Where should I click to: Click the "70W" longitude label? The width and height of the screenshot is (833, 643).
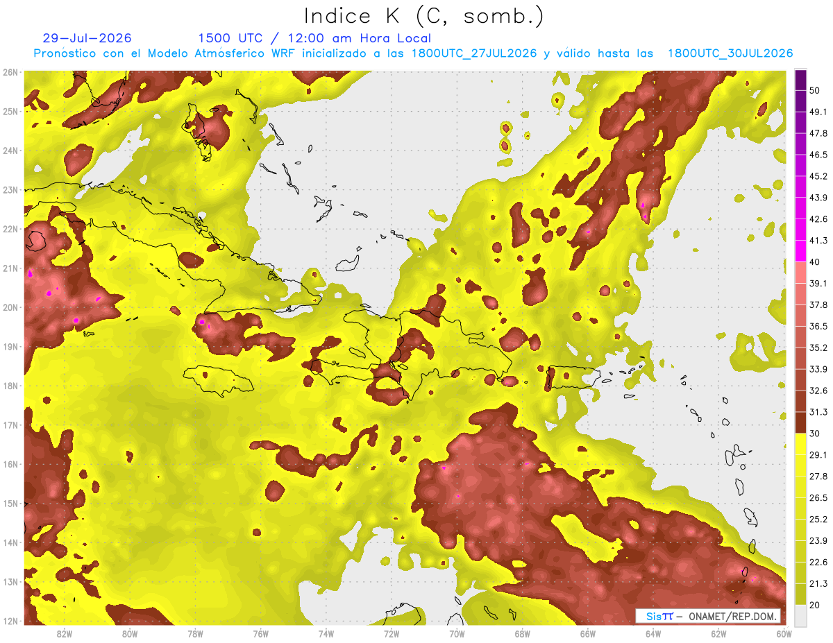(x=457, y=634)
